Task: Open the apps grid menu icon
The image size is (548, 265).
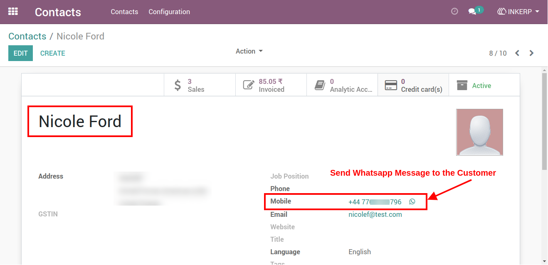Action: pos(13,12)
